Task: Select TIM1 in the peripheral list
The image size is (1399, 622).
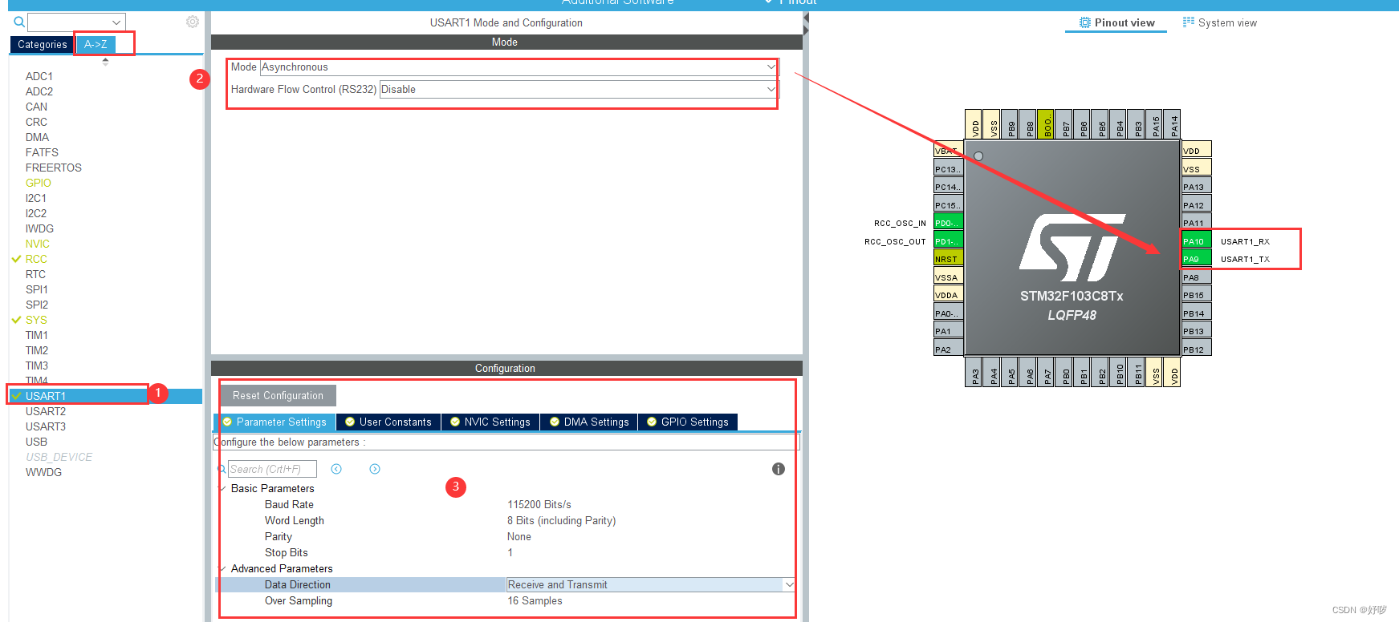Action: click(36, 335)
